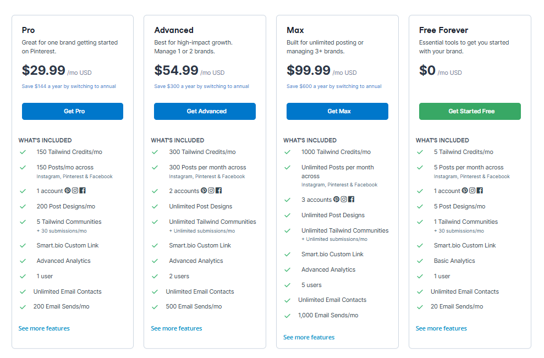Click the Get Started Free button
Screen dimensions: 544x358
470,111
